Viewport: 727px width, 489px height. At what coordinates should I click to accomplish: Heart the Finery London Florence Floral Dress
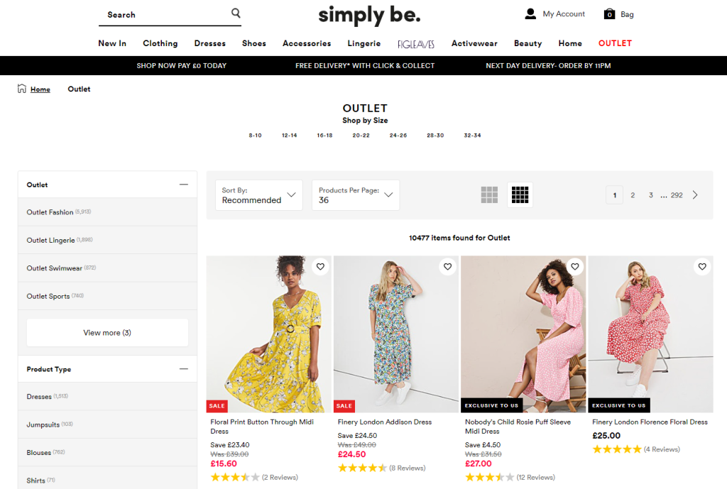(702, 267)
